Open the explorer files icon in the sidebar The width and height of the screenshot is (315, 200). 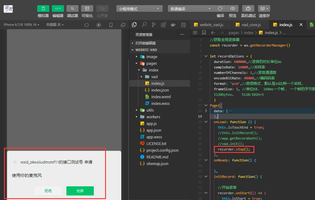pos(134,25)
